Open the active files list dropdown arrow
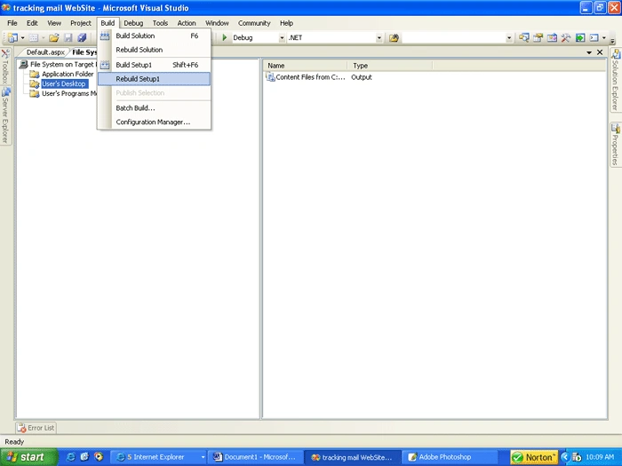Viewport: 622px width, 466px height. click(589, 52)
